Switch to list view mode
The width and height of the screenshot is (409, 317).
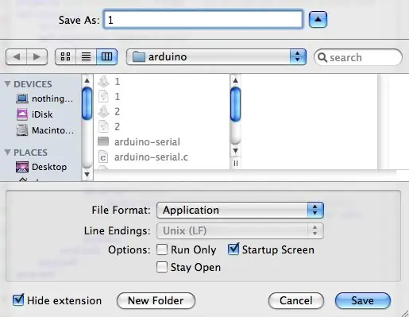(86, 56)
